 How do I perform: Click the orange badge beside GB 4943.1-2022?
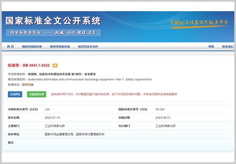[55, 65]
